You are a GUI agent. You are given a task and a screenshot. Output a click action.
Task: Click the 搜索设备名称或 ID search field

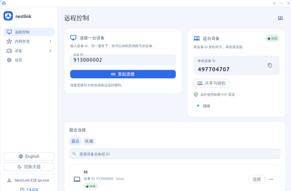(174, 154)
